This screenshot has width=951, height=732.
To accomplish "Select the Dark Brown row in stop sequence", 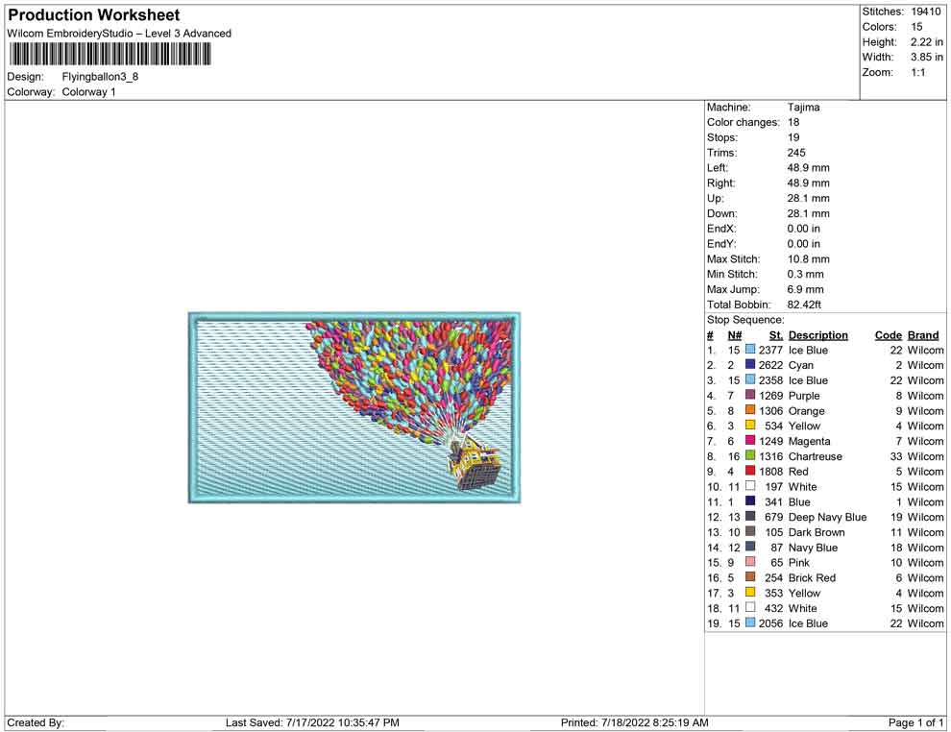I will [x=817, y=532].
